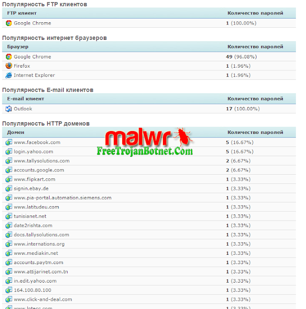Click the E-mail клиент column header
Image resolution: width=306 pixels, height=309 pixels.
coord(25,99)
